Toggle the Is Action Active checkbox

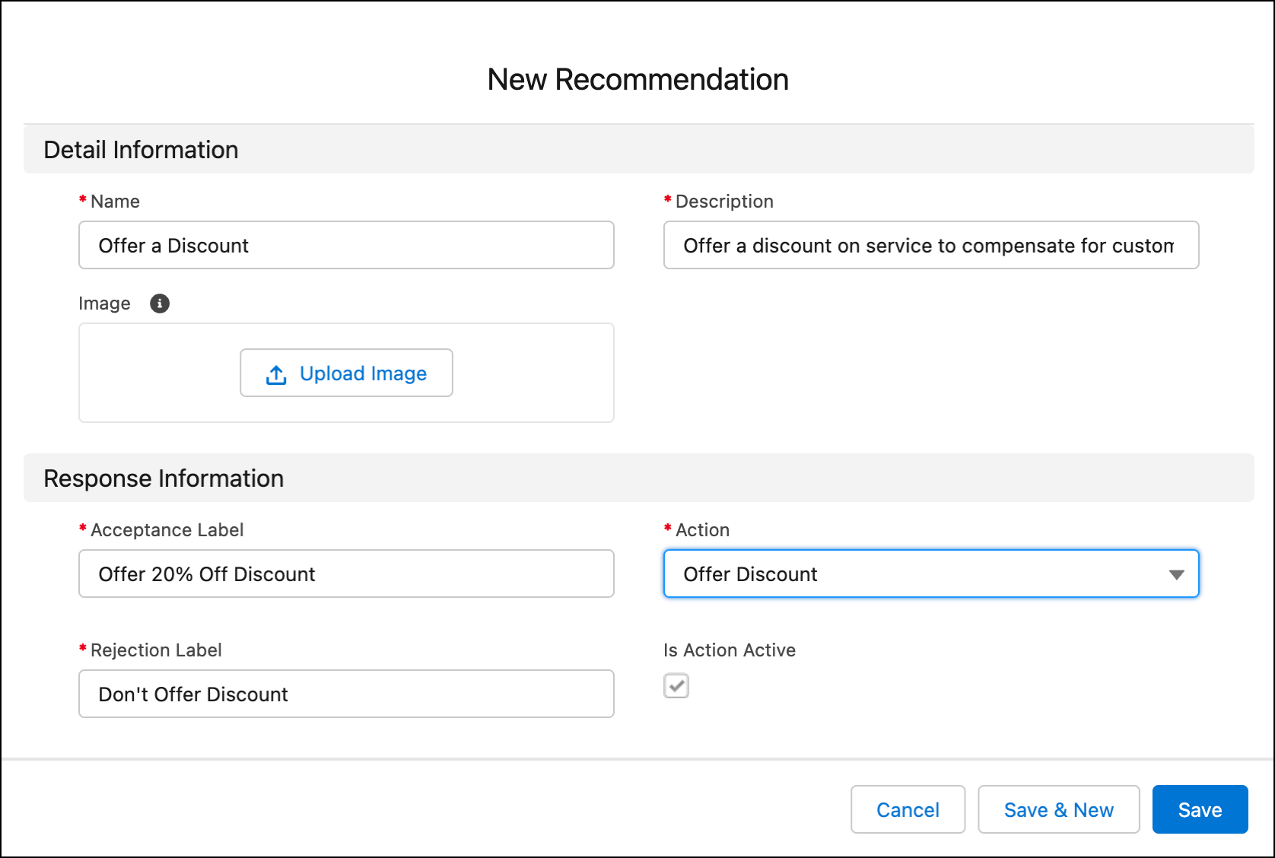[x=676, y=685]
